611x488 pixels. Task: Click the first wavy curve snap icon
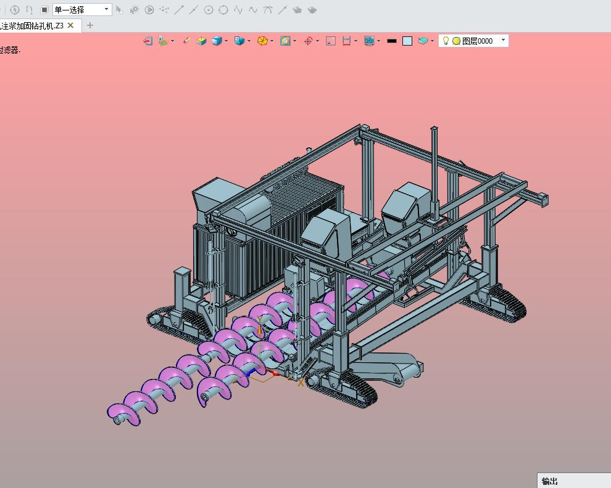238,10
